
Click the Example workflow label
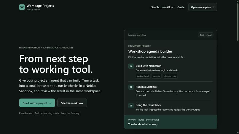137,35
